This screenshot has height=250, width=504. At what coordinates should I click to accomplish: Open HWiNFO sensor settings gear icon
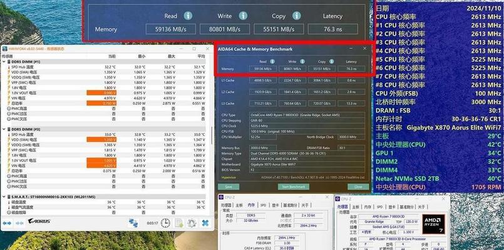[192, 222]
